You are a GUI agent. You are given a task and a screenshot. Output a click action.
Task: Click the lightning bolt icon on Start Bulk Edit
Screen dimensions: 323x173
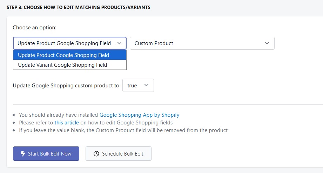click(x=23, y=154)
